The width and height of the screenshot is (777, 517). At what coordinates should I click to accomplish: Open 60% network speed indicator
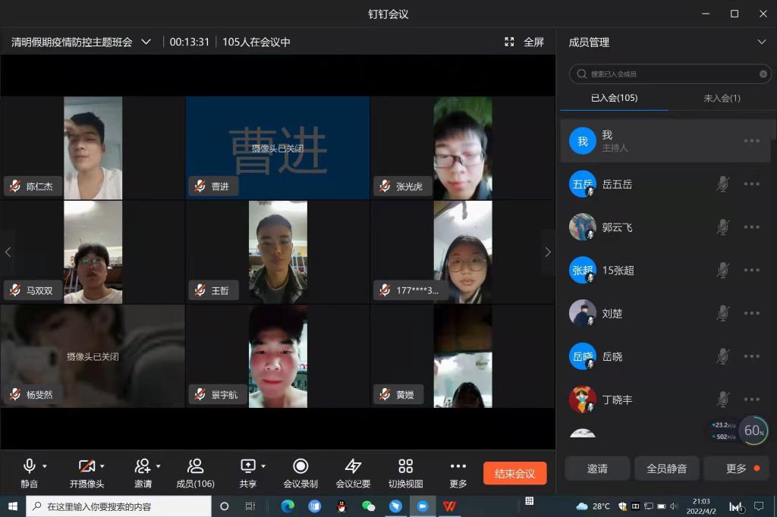(753, 431)
